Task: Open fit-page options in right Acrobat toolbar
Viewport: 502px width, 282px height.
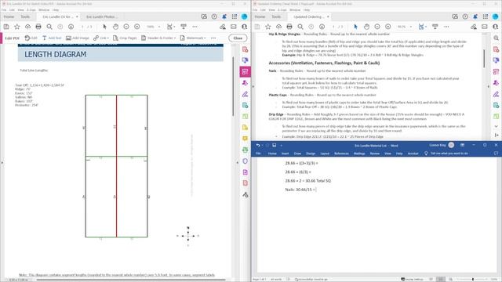Action: pyautogui.click(x=421, y=27)
